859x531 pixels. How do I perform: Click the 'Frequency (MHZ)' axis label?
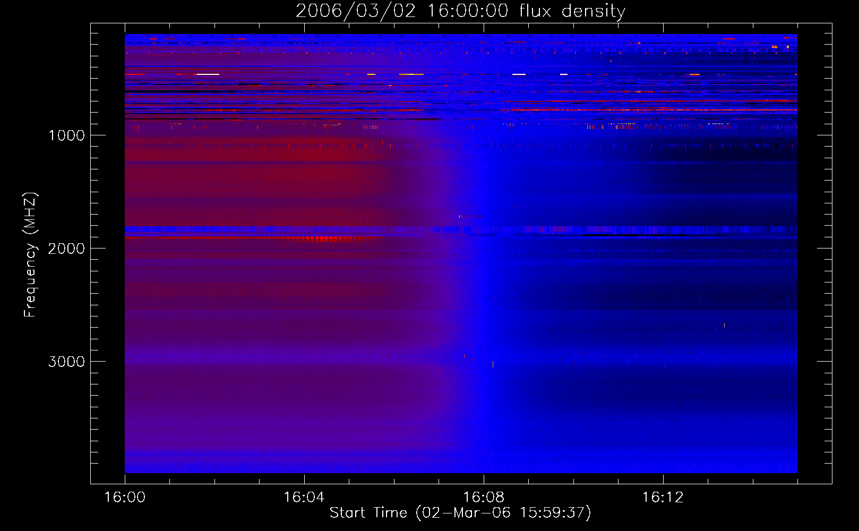[x=30, y=255]
